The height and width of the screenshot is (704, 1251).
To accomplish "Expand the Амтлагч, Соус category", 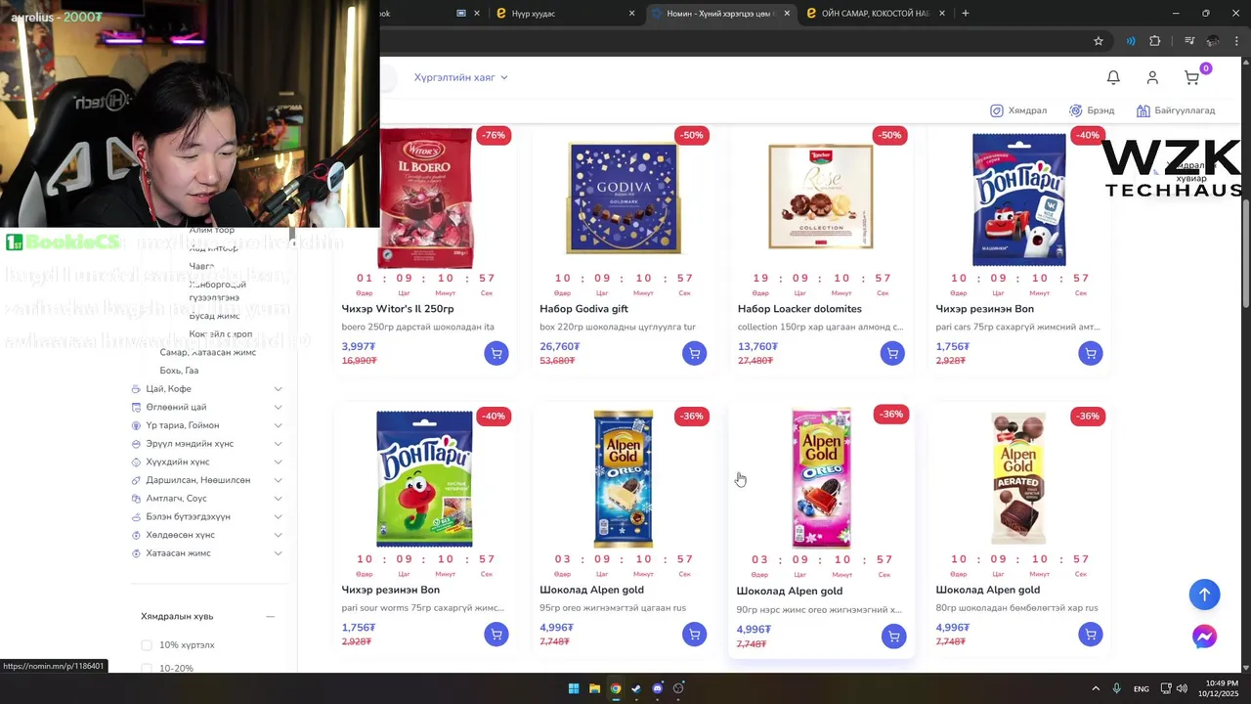I will click(x=279, y=499).
